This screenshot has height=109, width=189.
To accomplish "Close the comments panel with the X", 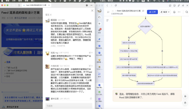I will tap(92, 11).
